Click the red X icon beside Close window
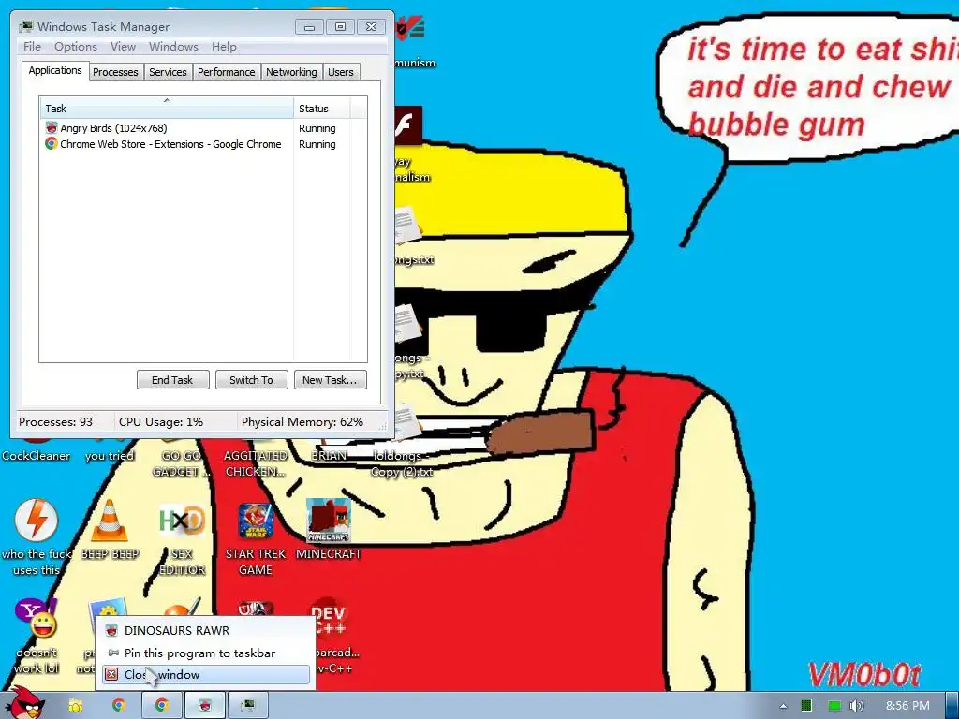The image size is (959, 719). click(111, 674)
